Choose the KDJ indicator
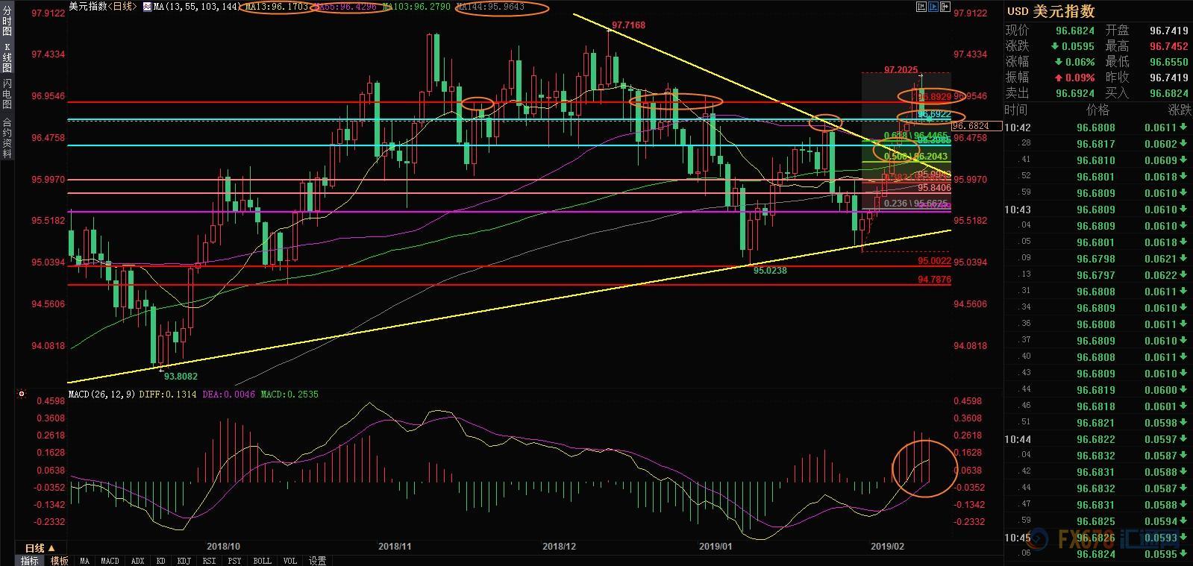 (182, 561)
